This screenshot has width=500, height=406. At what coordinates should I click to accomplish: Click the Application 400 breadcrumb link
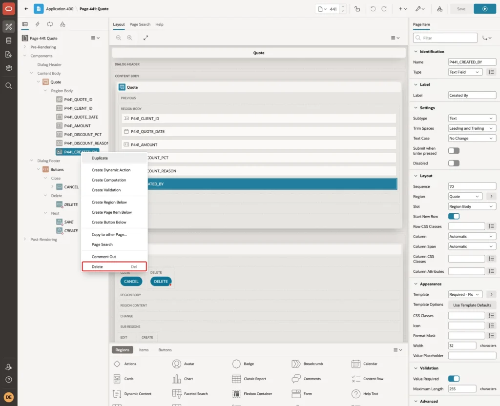pos(60,9)
